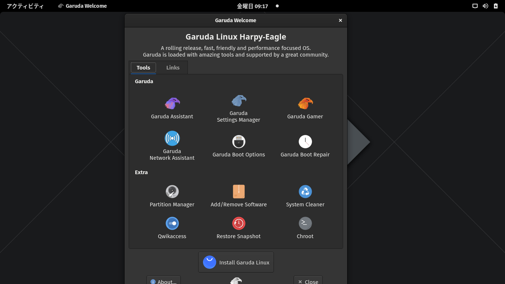The height and width of the screenshot is (284, 505).
Task: Launch Partition Manager disk icon
Action: click(x=172, y=192)
